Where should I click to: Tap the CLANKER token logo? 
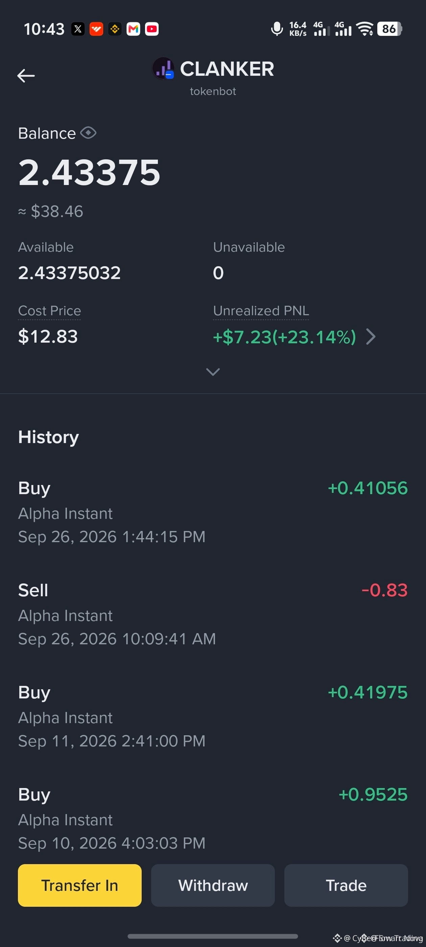[x=163, y=68]
